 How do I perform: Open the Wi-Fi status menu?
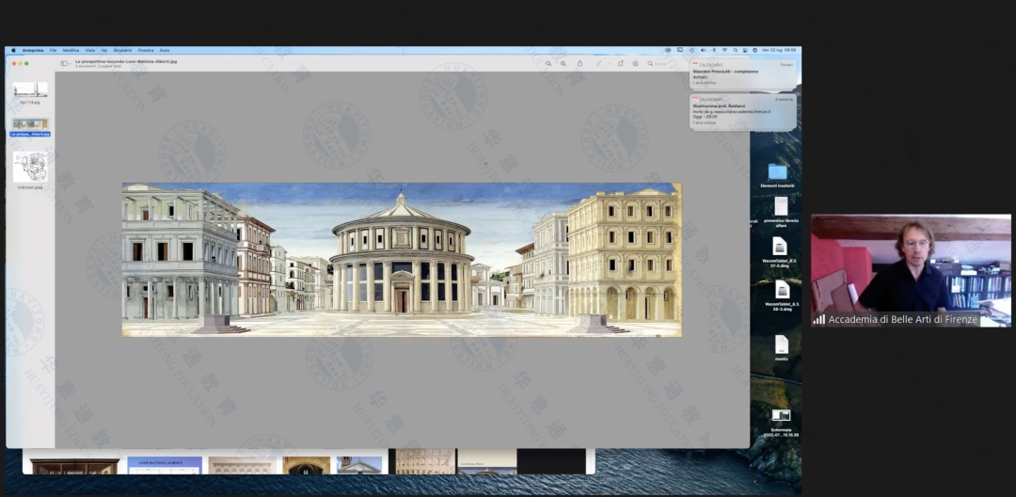pos(725,50)
